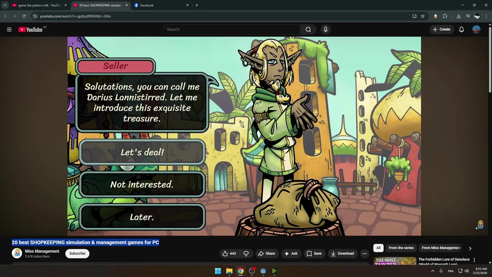This screenshot has width=492, height=277.
Task: Select the From the series chip
Action: point(401,248)
